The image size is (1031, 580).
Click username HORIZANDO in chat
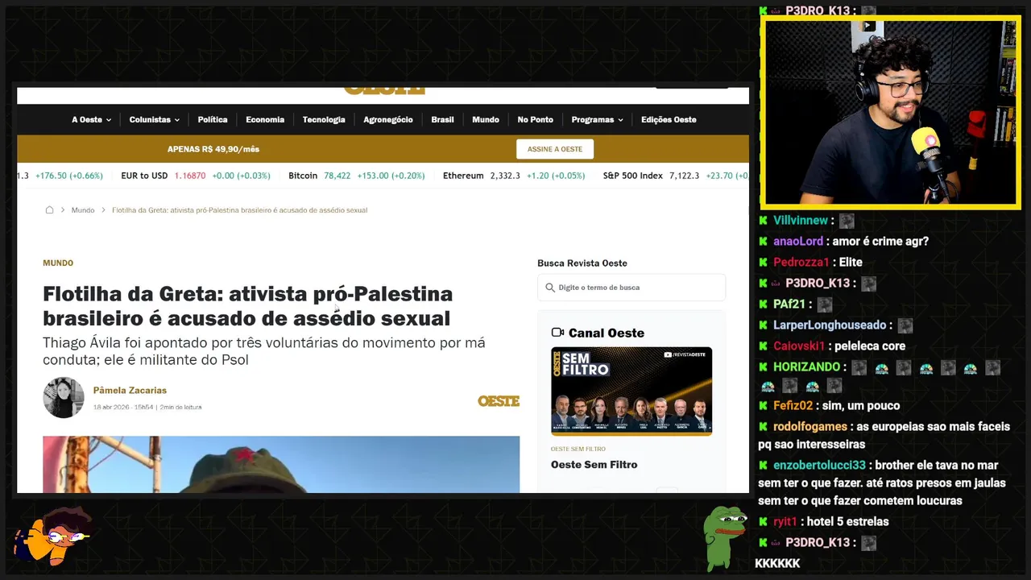(807, 367)
